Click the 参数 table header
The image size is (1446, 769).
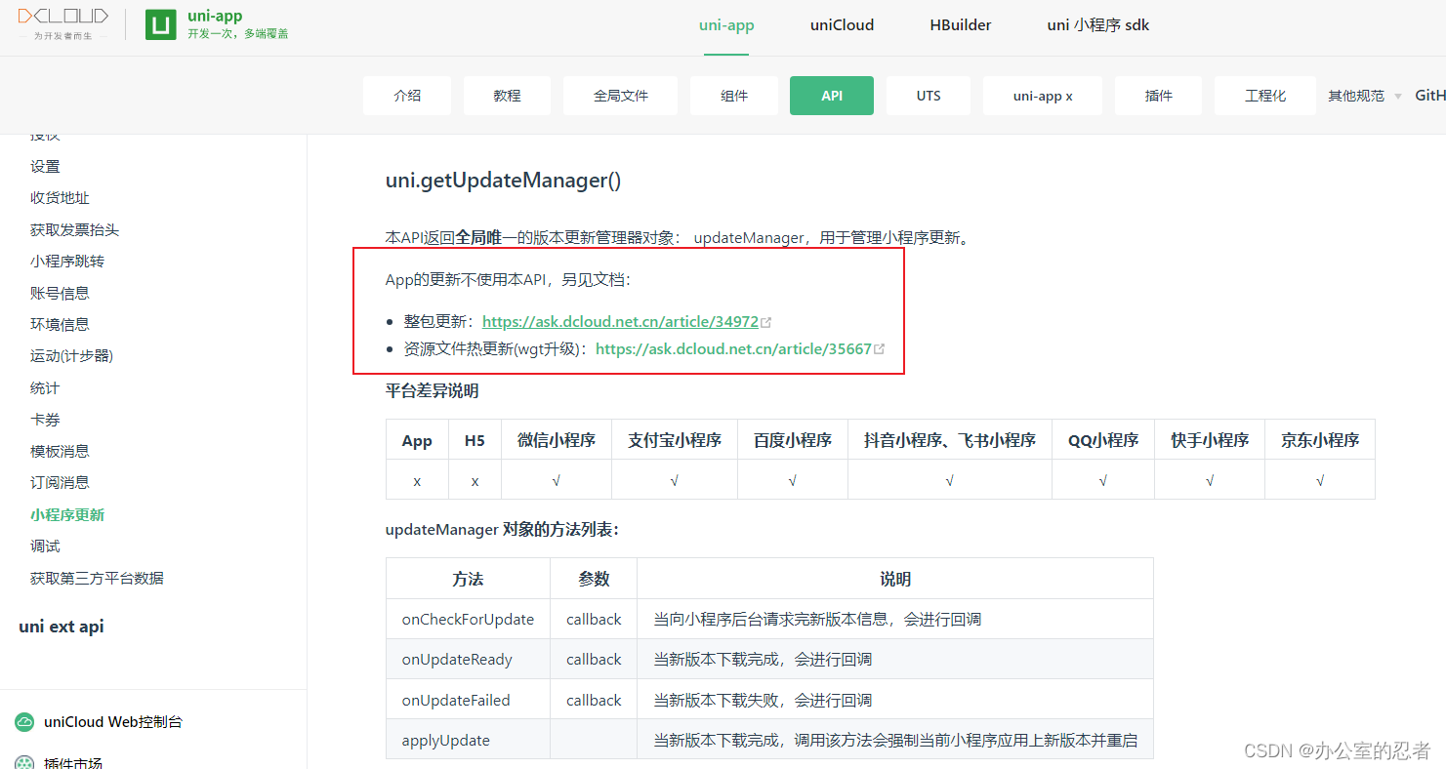[594, 579]
